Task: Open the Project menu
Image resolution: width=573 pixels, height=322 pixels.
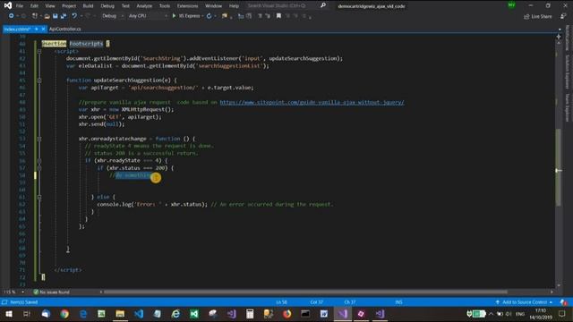Action: 69,6
